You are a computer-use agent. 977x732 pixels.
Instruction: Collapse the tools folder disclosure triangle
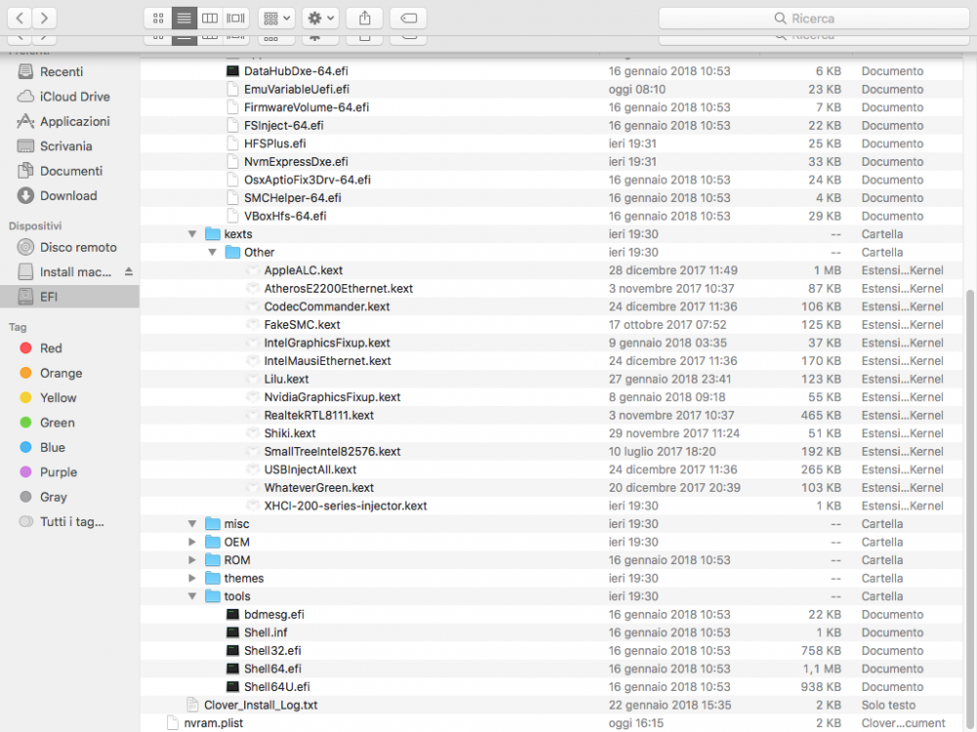click(x=192, y=596)
